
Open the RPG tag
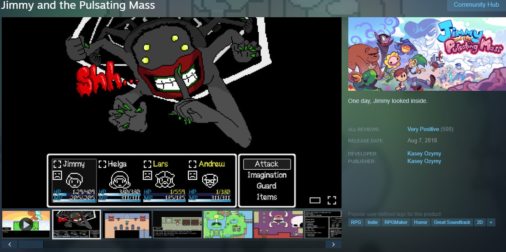point(356,222)
